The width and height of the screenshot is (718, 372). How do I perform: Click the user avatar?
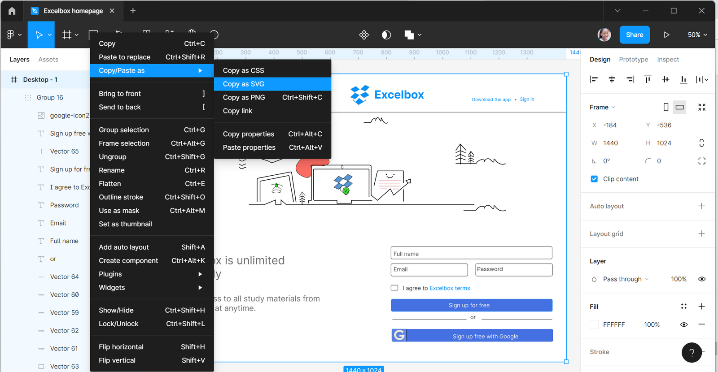(x=604, y=35)
